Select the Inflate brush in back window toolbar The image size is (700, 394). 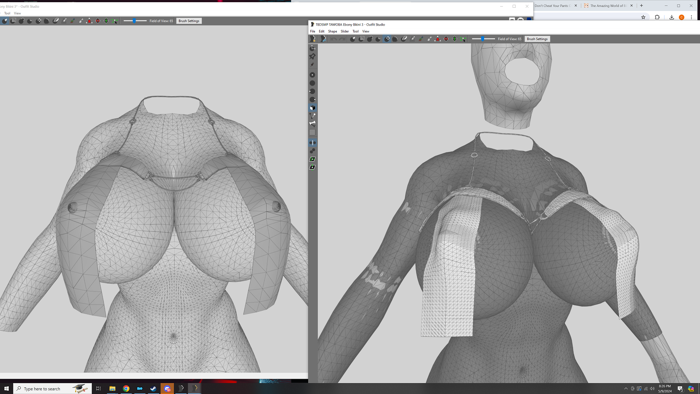[x=22, y=21]
